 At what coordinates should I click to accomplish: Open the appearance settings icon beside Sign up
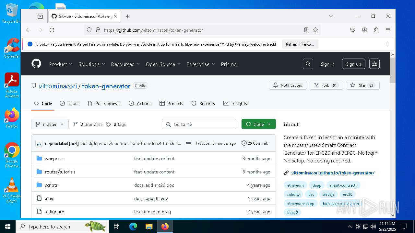point(374,64)
